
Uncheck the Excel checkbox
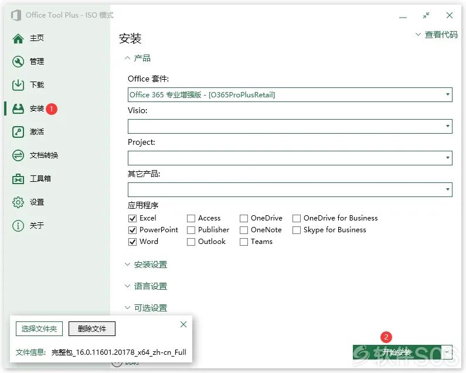point(132,218)
